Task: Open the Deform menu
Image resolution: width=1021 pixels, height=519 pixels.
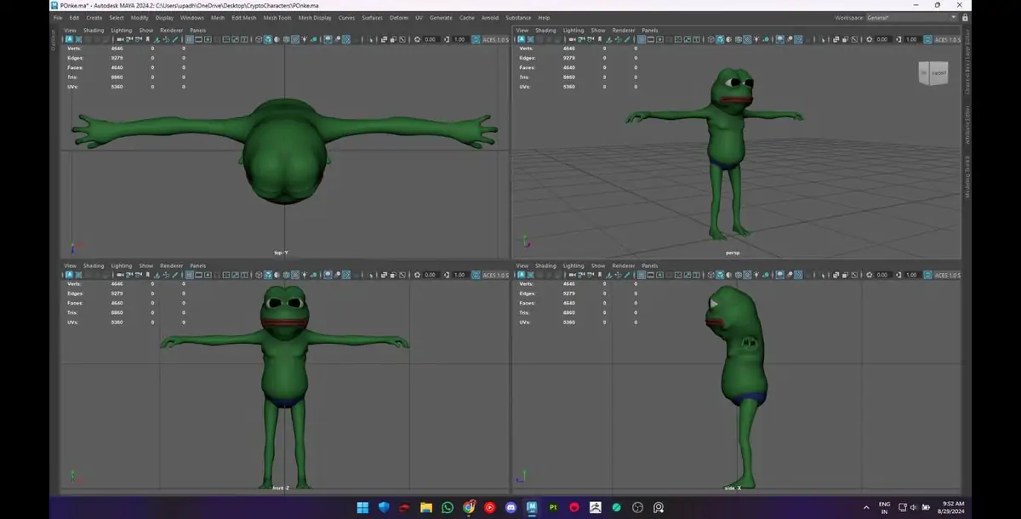Action: click(x=399, y=17)
